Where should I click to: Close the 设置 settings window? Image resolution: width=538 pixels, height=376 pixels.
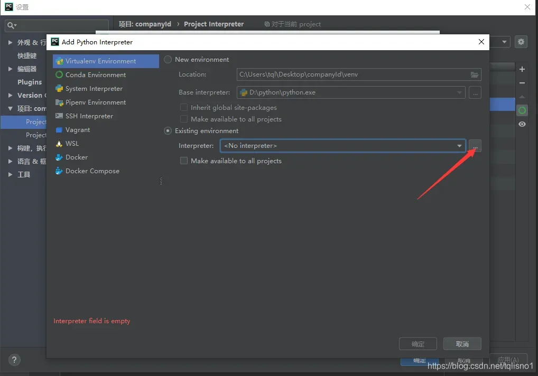[x=527, y=7]
